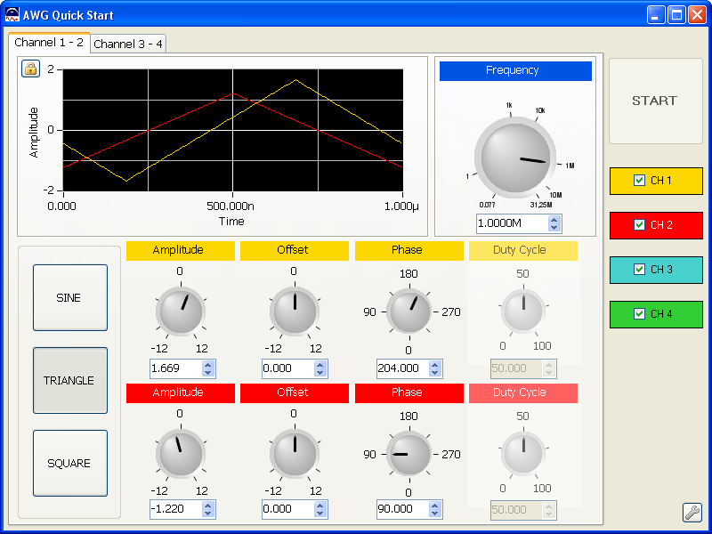Screen dimensions: 712x534
Task: Click the Frequency dial knob
Action: 514,158
